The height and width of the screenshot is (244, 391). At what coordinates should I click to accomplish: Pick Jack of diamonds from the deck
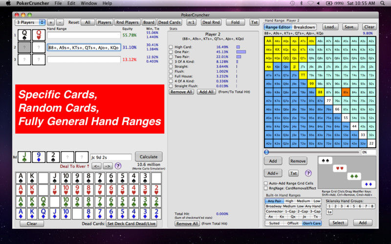coord(55,214)
